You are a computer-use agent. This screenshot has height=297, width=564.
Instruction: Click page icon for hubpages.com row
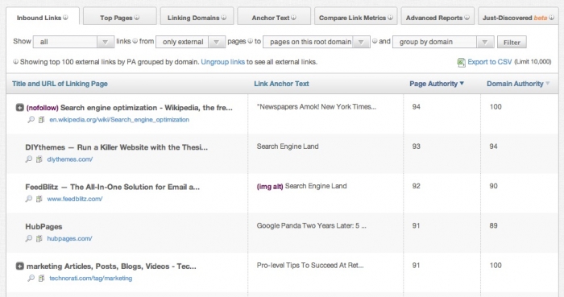pyautogui.click(x=39, y=238)
